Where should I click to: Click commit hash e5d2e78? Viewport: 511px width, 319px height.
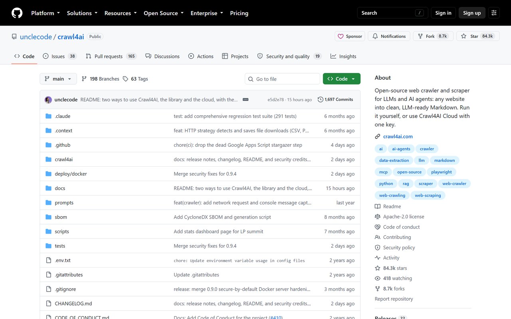pos(276,100)
